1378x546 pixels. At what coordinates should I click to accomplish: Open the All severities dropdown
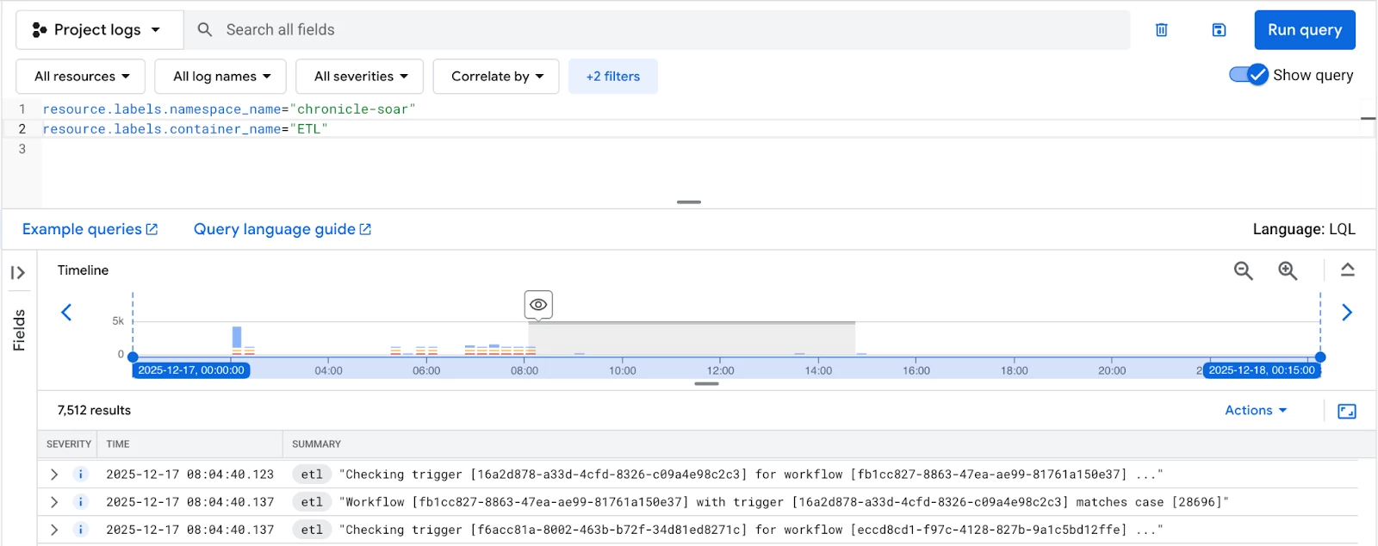[360, 77]
